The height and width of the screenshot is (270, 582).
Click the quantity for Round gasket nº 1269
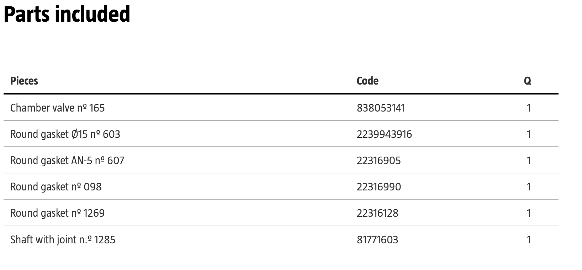pyautogui.click(x=529, y=213)
